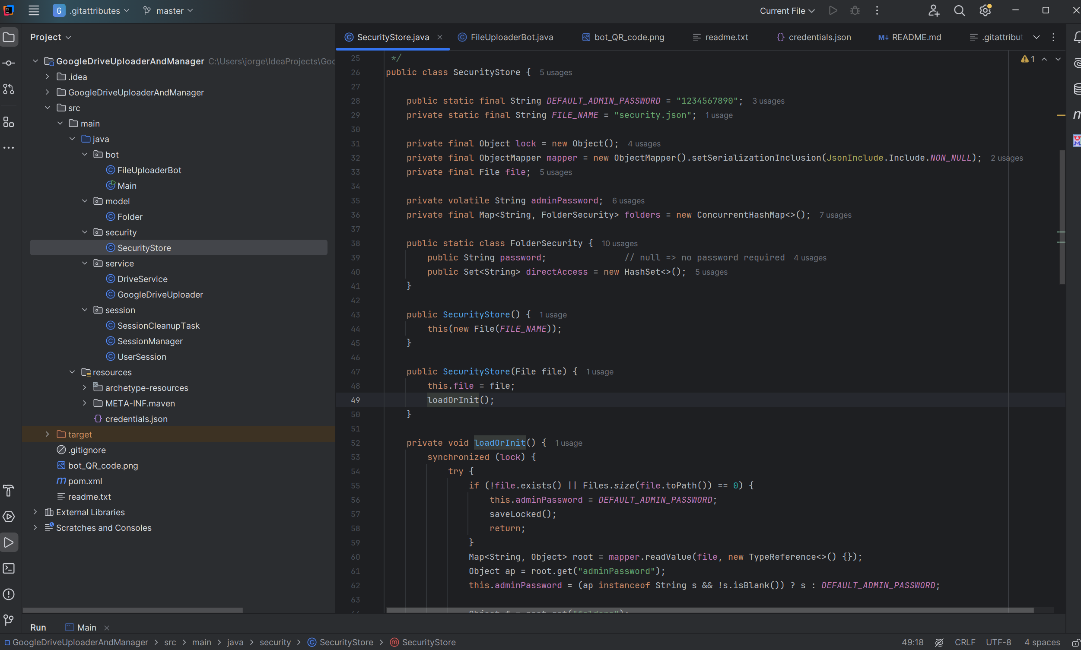The image size is (1081, 650).
Task: Click the editor horizontal scrollbar
Action: (x=710, y=610)
